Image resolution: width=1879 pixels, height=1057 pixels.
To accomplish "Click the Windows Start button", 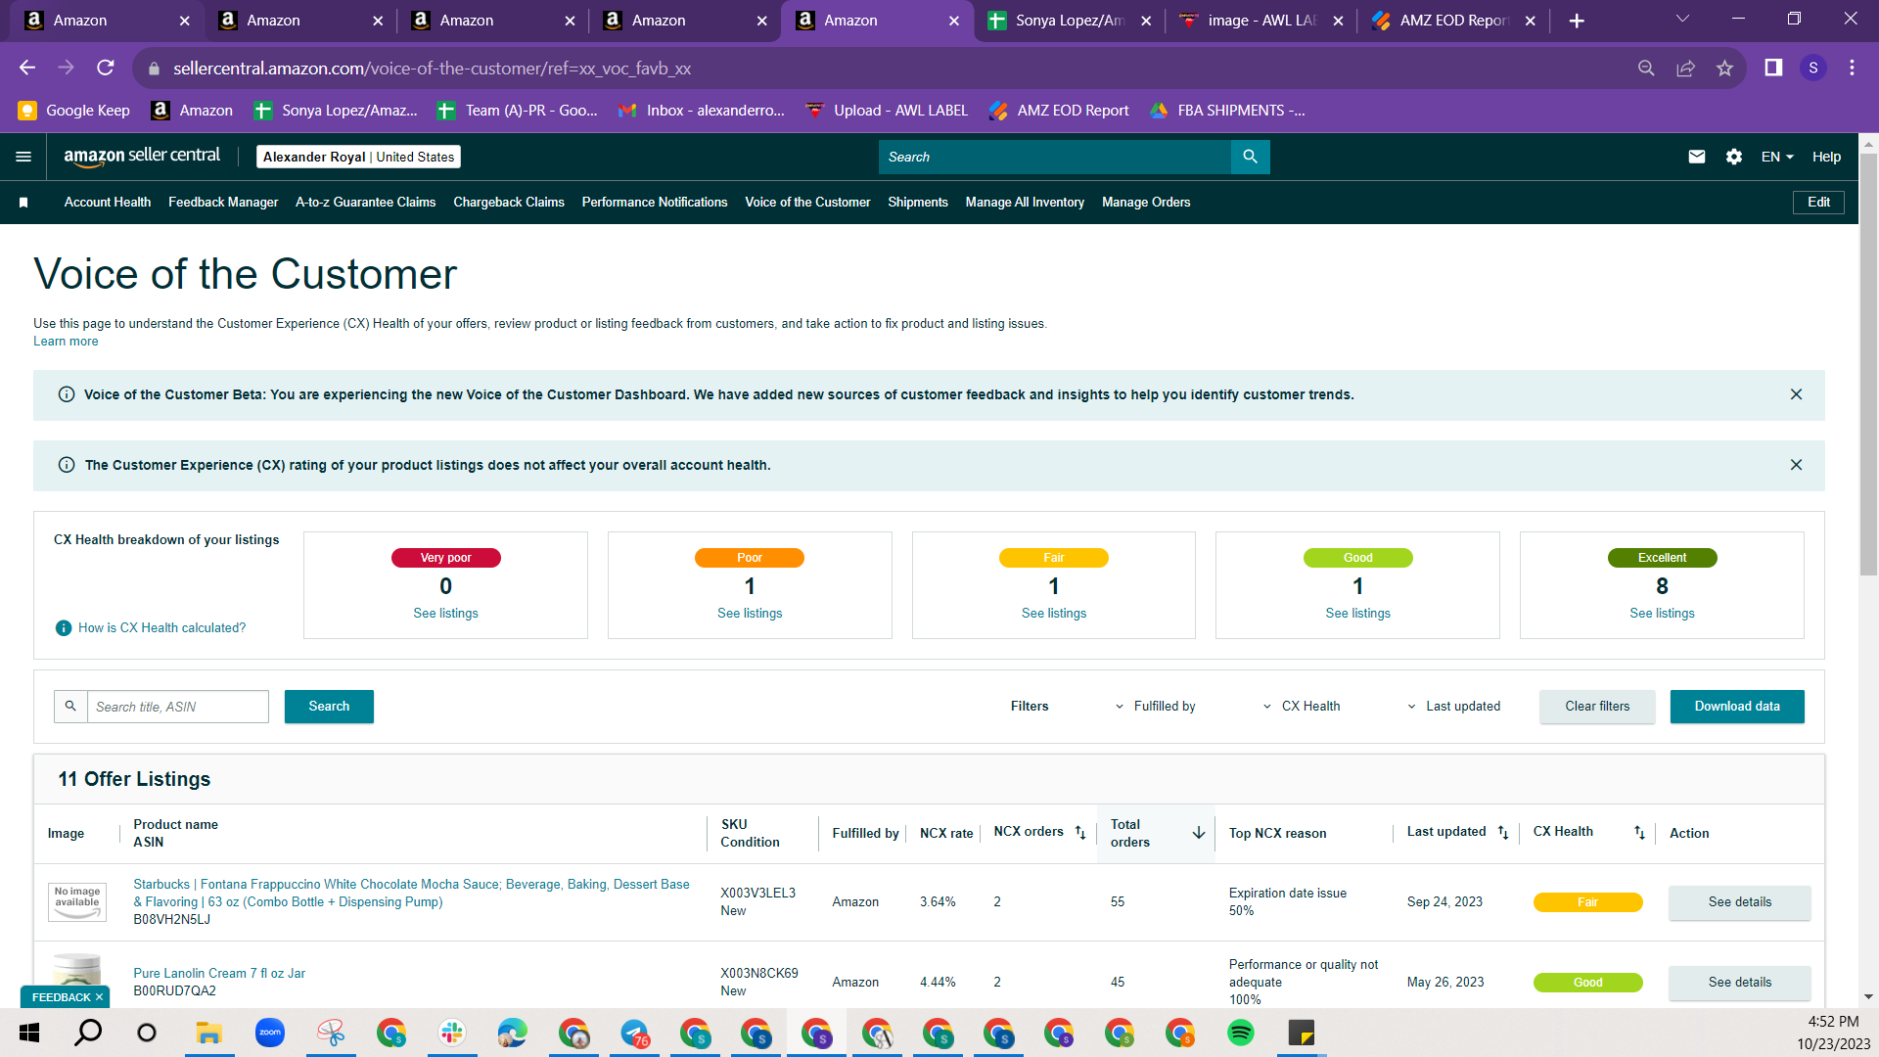I will [29, 1033].
